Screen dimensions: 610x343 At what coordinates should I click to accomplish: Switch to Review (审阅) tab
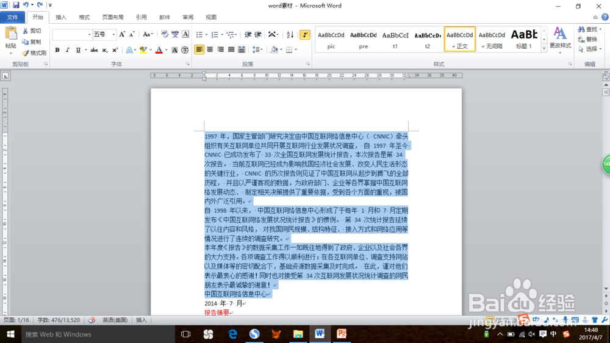coord(188,17)
